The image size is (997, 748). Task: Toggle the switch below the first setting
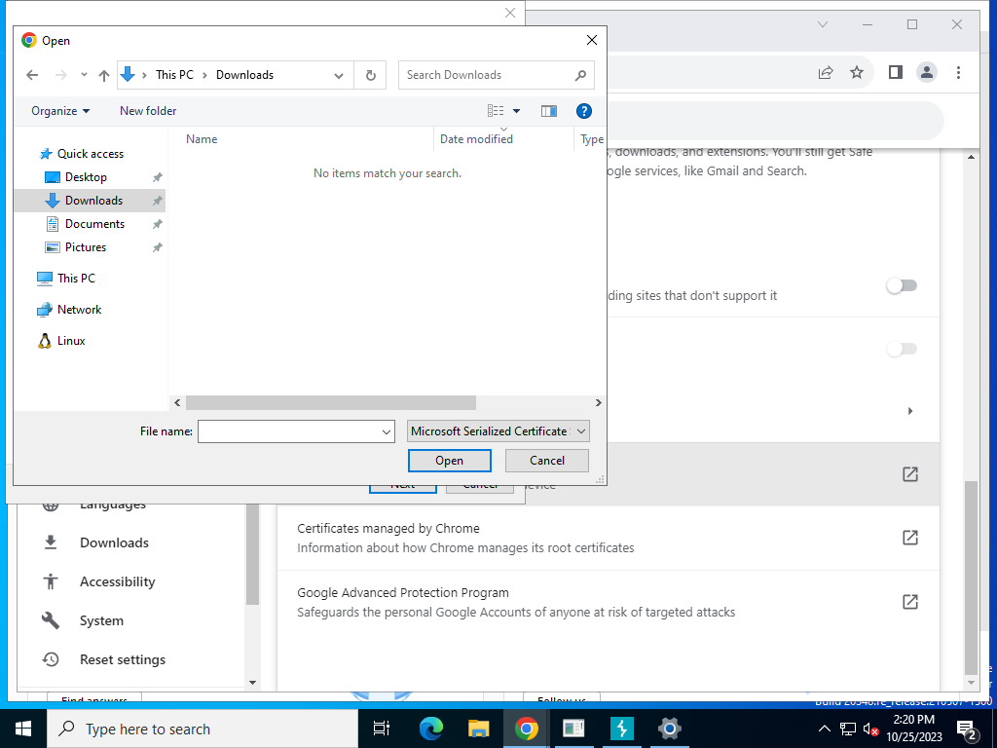point(902,349)
